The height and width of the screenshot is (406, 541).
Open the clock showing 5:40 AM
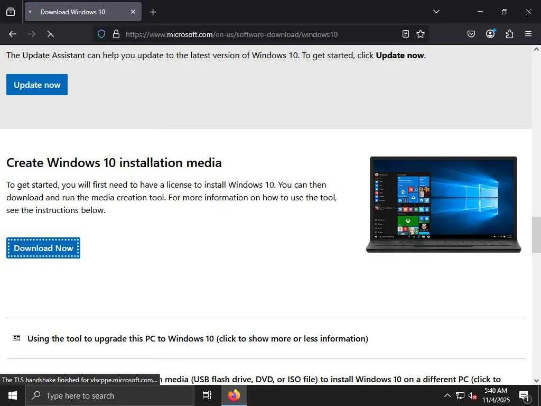[496, 395]
